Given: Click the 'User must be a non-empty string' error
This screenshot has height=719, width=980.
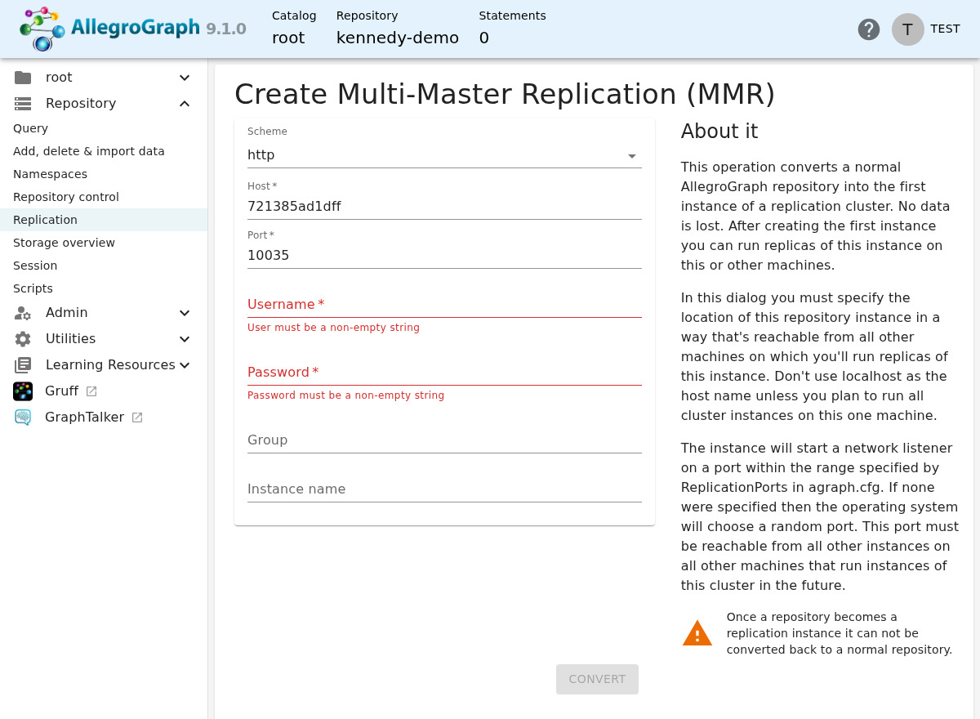Looking at the screenshot, I should point(333,328).
